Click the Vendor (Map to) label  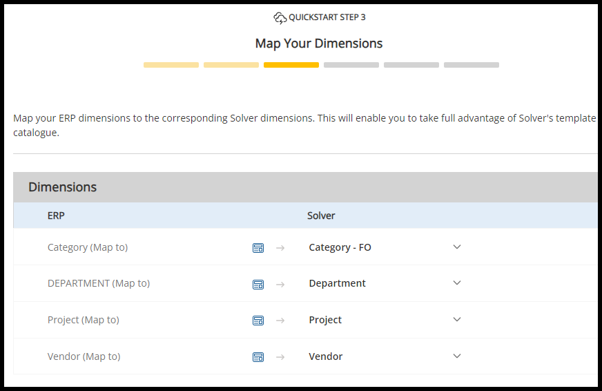pyautogui.click(x=84, y=356)
